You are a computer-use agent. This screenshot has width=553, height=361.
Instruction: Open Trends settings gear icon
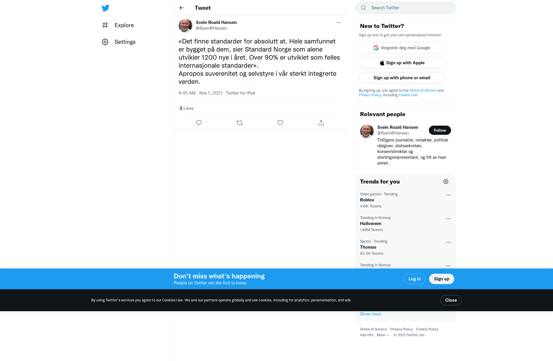click(446, 182)
